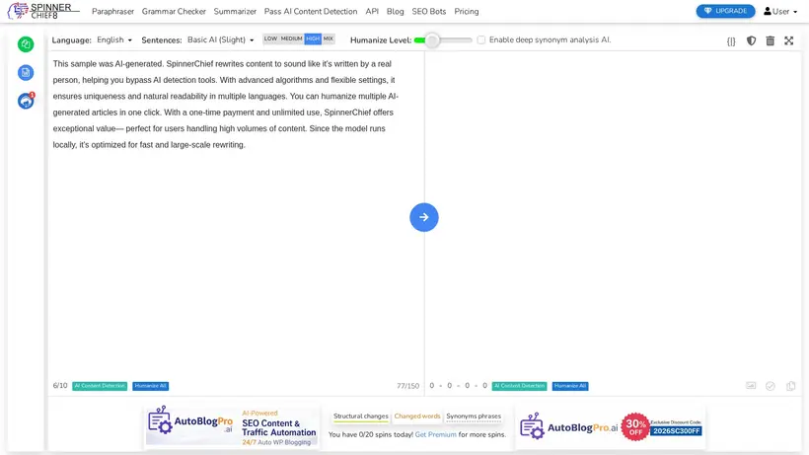Select HIGH rewrite intensity
This screenshot has height=455, width=809.
313,38
